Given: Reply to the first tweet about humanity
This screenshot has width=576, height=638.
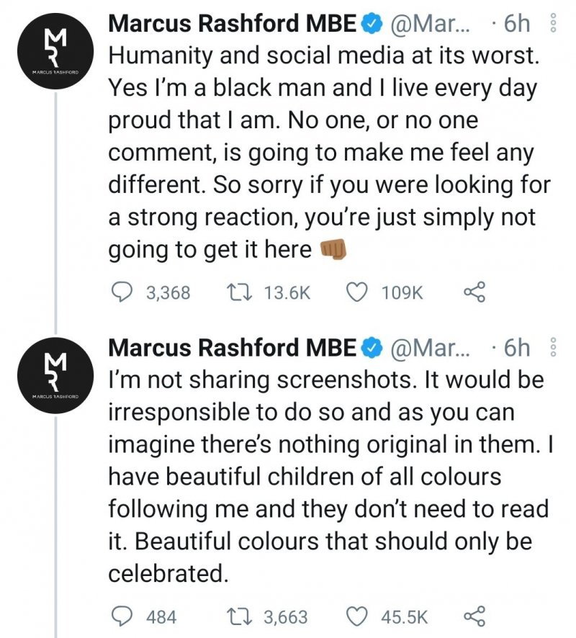Looking at the screenshot, I should [x=124, y=292].
